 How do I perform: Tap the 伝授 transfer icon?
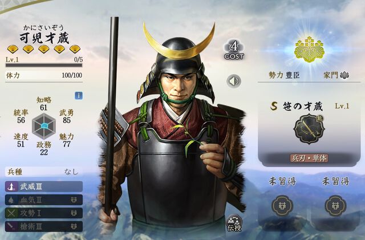pyautogui.click(x=234, y=223)
